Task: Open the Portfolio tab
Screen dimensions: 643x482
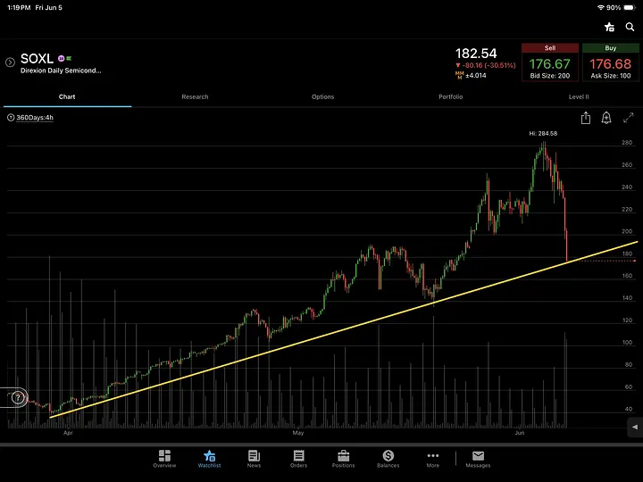Action: coord(451,96)
